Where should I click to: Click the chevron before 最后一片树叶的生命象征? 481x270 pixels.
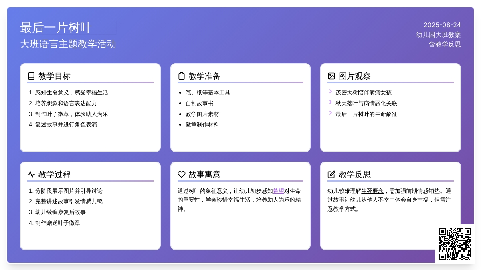(x=331, y=113)
